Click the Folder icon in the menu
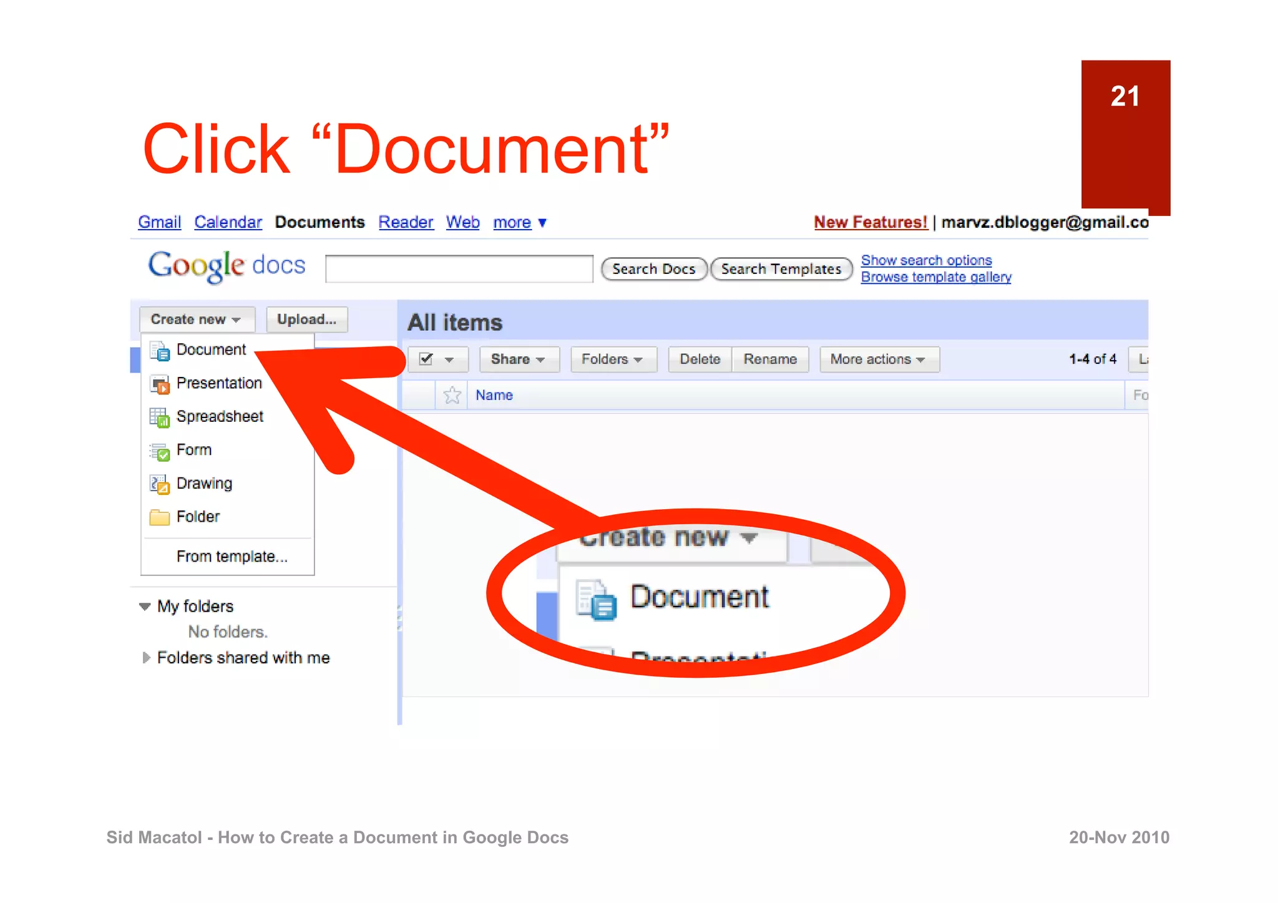 click(160, 517)
